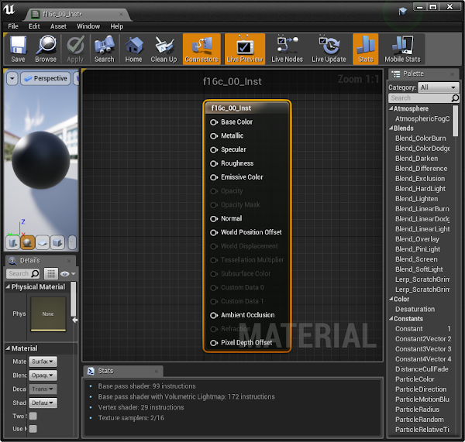Select plane preview mesh icon
465x442 pixels.
(x=43, y=242)
